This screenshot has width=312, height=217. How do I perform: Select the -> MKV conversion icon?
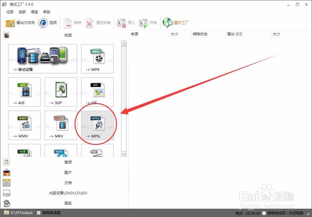(x=61, y=125)
